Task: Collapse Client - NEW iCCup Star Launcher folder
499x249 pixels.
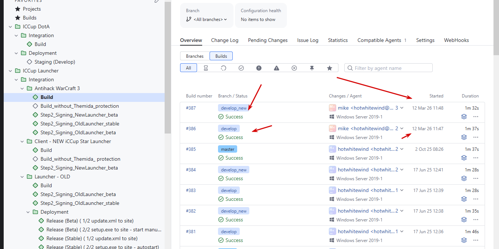Action: coord(22,141)
